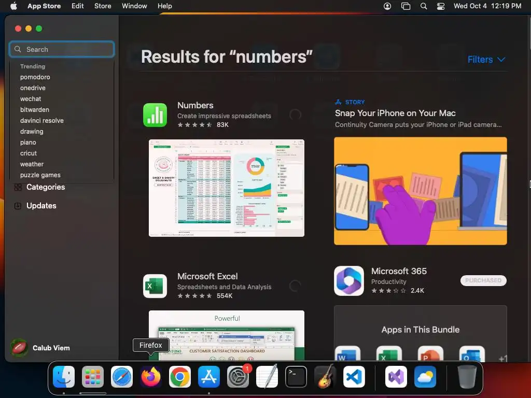Open the Help menu

(164, 6)
